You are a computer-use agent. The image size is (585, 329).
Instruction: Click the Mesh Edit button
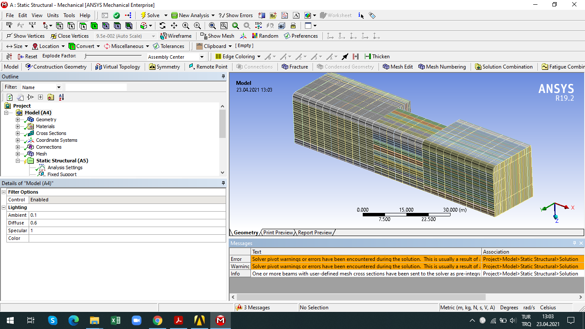click(398, 67)
